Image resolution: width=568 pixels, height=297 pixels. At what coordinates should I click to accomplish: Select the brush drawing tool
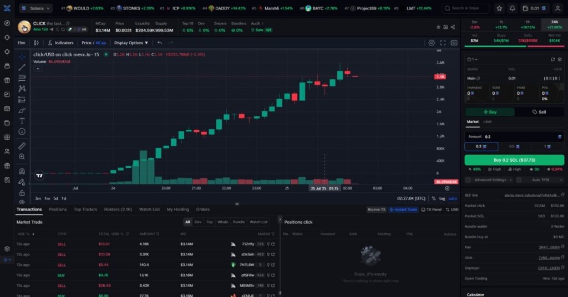[x=22, y=110]
